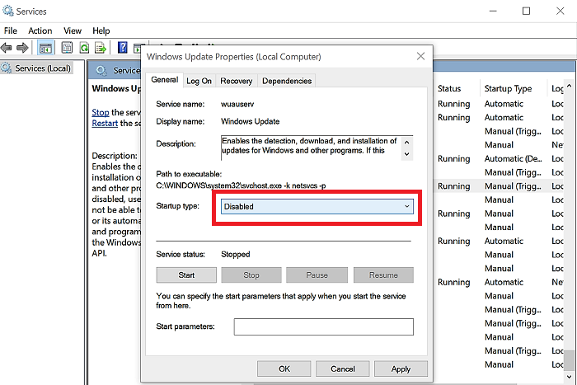Open Help with the blue question mark icon
Screen dimensions: 577x385
122,48
